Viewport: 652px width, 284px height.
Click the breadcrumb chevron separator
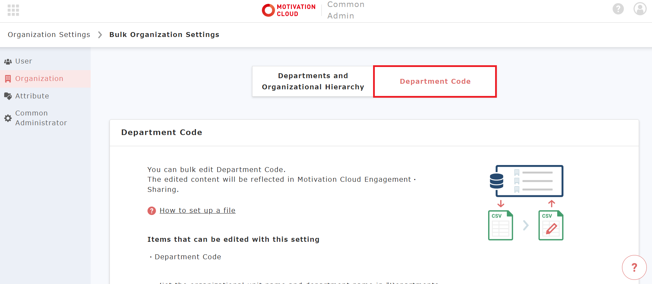[100, 35]
